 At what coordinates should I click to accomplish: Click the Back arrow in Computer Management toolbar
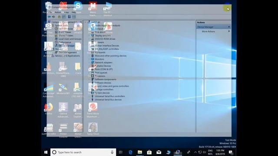[x=49, y=16]
